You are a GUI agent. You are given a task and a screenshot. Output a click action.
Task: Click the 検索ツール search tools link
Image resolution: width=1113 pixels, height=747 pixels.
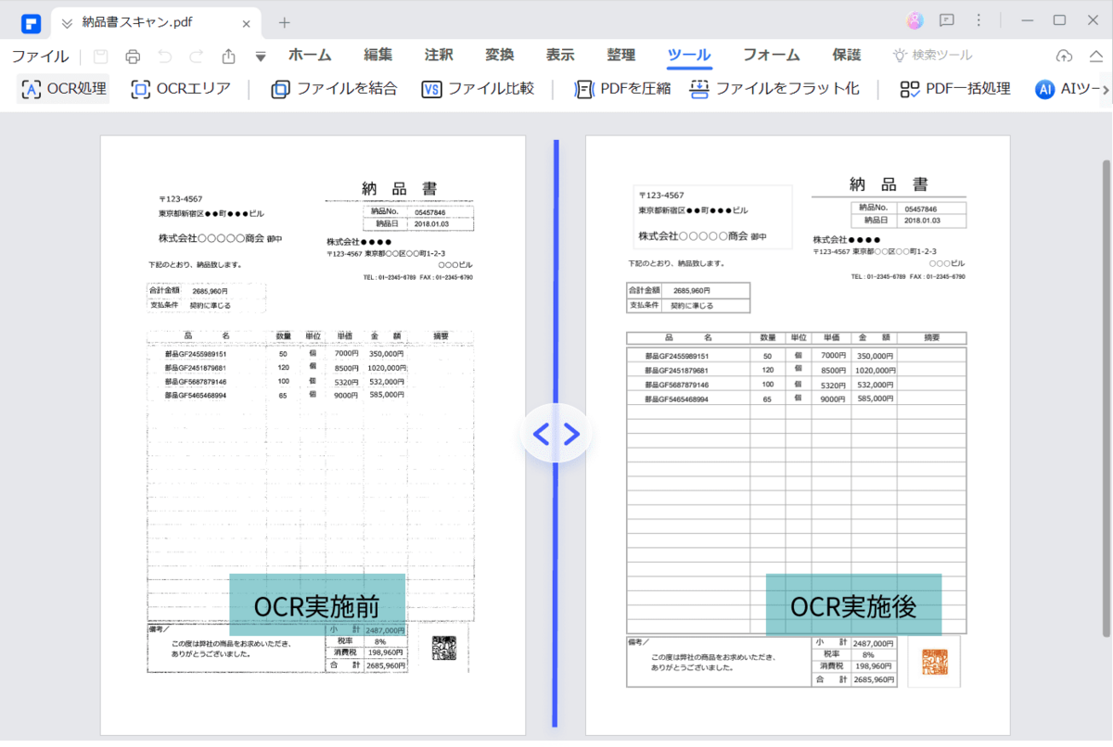click(930, 56)
